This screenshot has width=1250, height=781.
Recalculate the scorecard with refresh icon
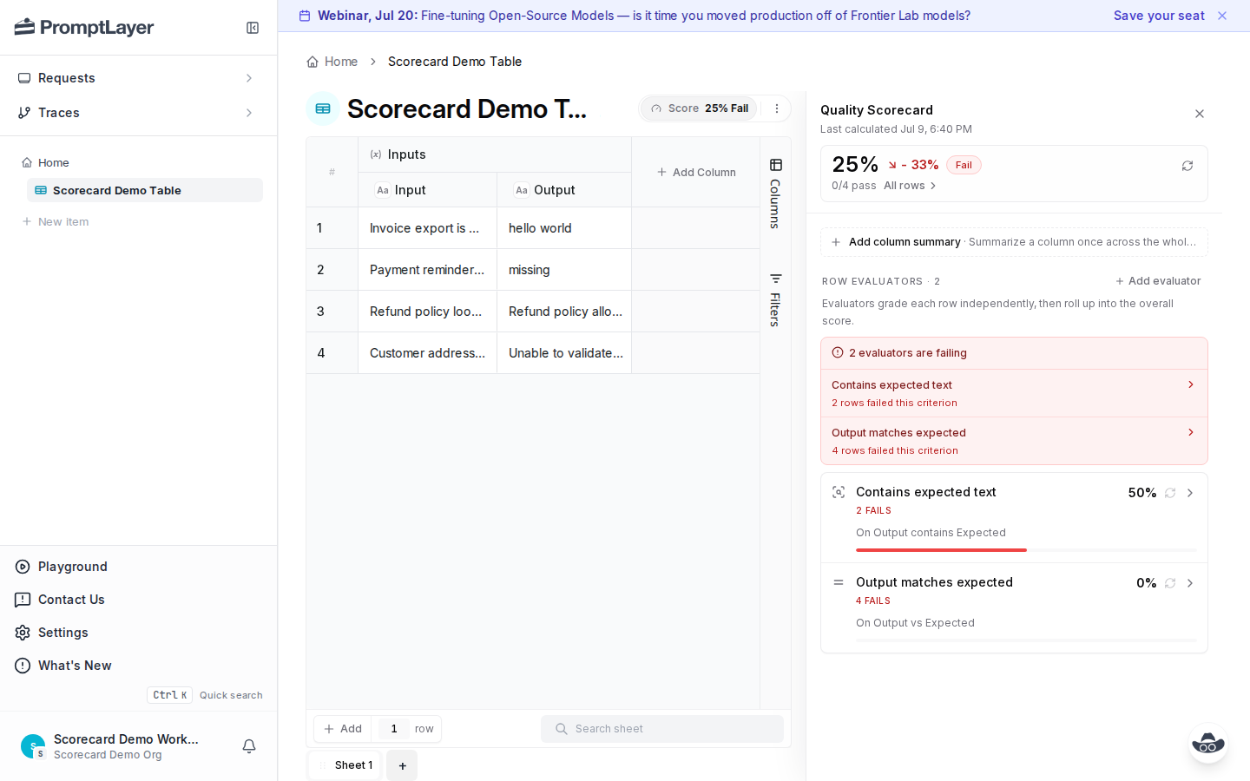tap(1187, 166)
